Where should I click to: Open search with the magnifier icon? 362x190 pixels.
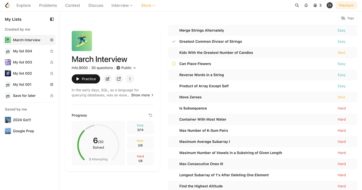tap(297, 5)
